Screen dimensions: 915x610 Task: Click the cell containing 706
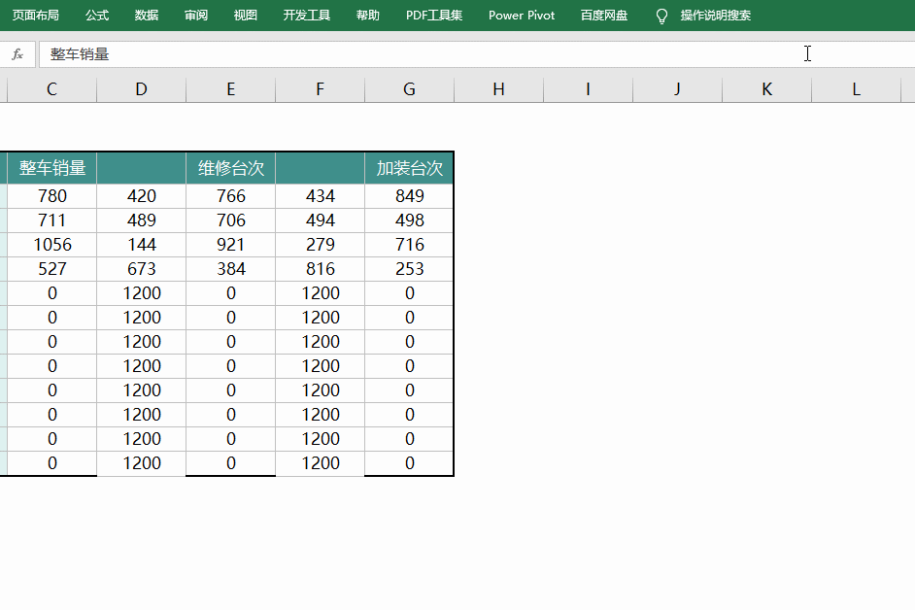click(x=230, y=220)
